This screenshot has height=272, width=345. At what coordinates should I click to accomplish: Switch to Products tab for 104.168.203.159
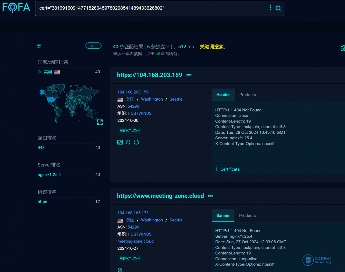[248, 95]
